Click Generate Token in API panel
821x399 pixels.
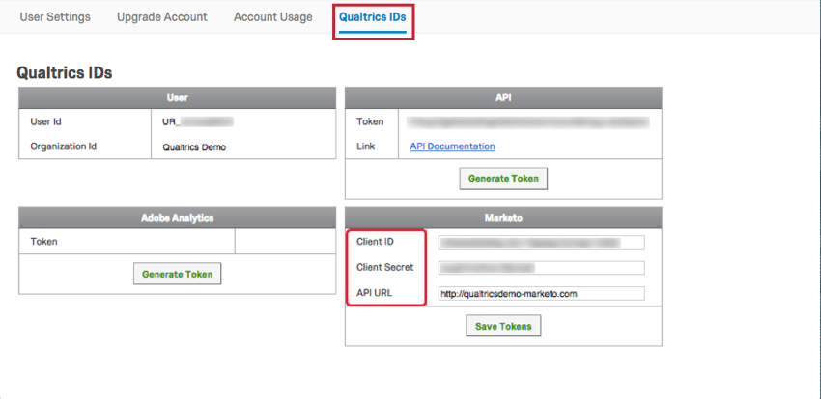[x=503, y=178]
